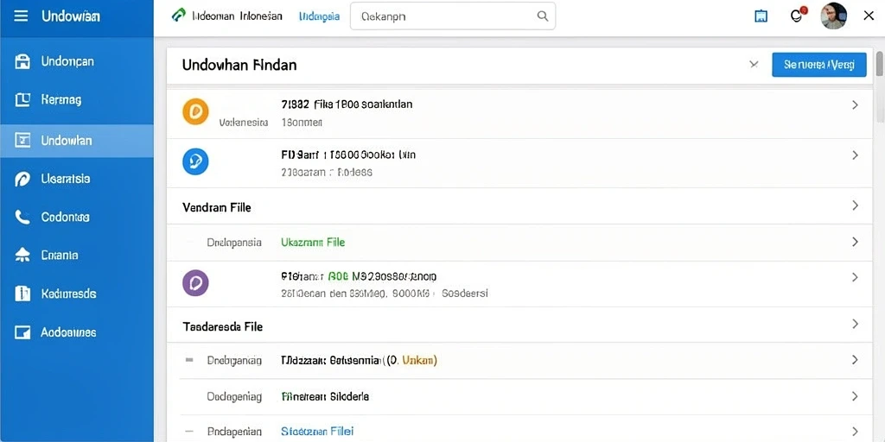This screenshot has height=442, width=885.
Task: Open the hamburger menu beside Undowian
Action: tap(21, 16)
